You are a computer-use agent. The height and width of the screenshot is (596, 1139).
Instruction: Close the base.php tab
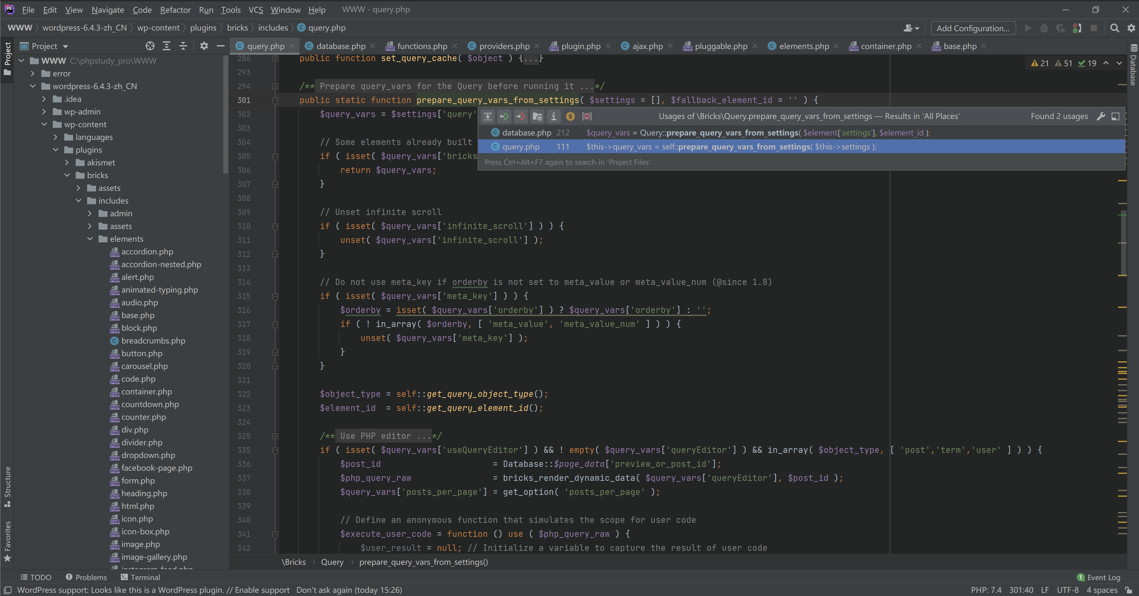(984, 46)
